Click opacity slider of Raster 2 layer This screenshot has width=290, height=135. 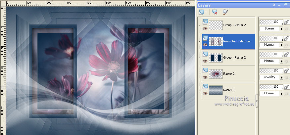pos(271,70)
